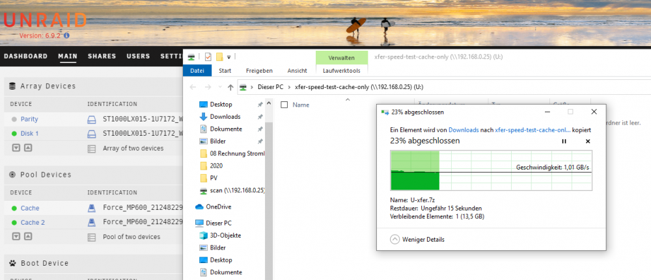Open recent locations dropdown in Explorer

[219, 88]
